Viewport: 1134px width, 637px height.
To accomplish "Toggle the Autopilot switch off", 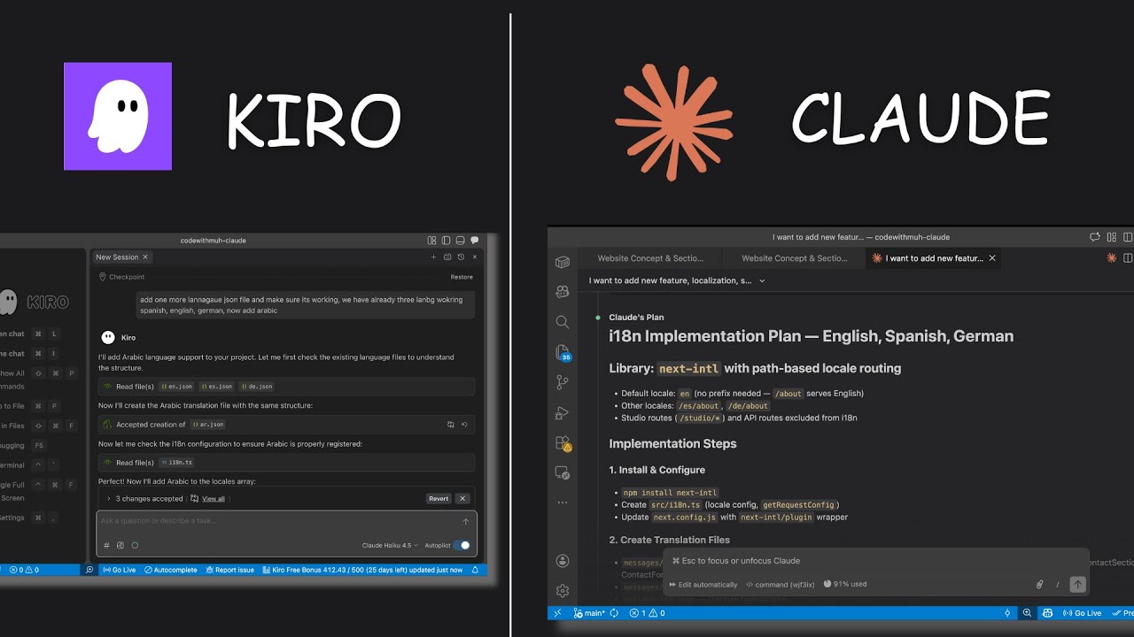I will 462,545.
